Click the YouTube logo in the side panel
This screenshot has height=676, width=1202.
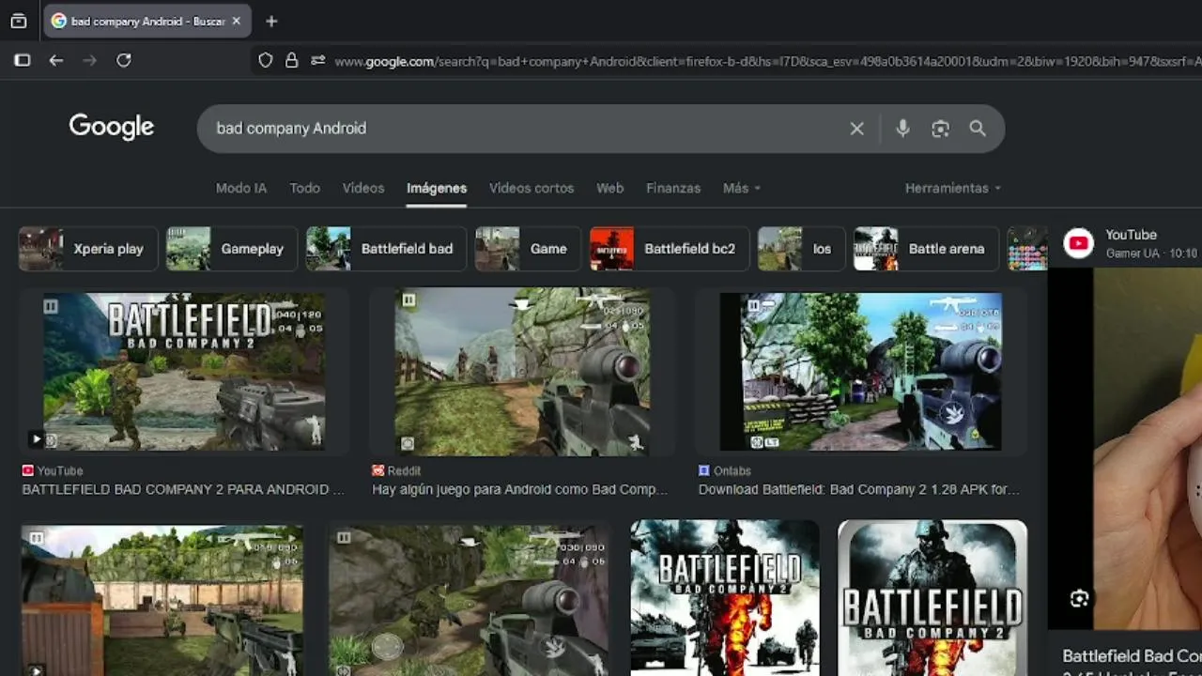(1079, 244)
